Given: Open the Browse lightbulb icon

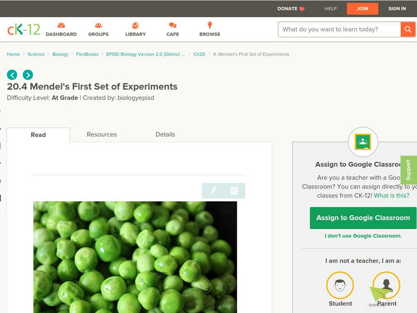Looking at the screenshot, I should 210,25.
